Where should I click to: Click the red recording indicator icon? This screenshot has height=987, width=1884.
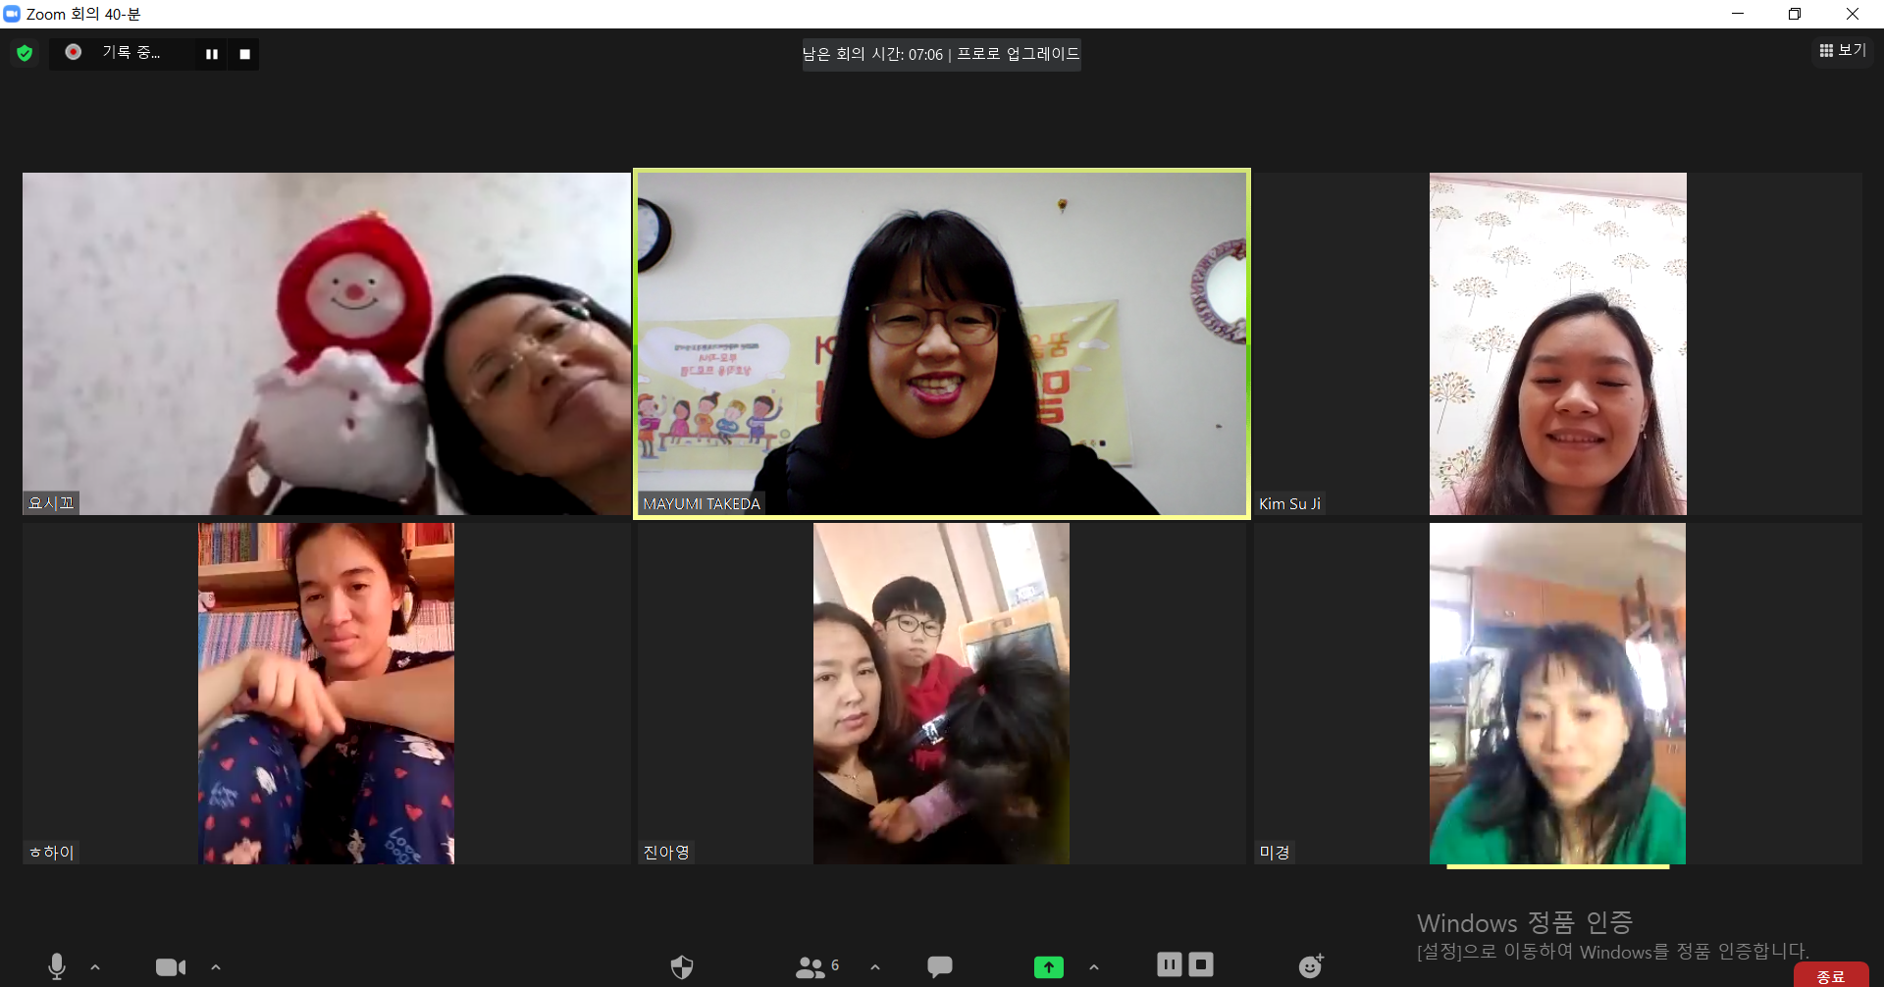pos(74,52)
